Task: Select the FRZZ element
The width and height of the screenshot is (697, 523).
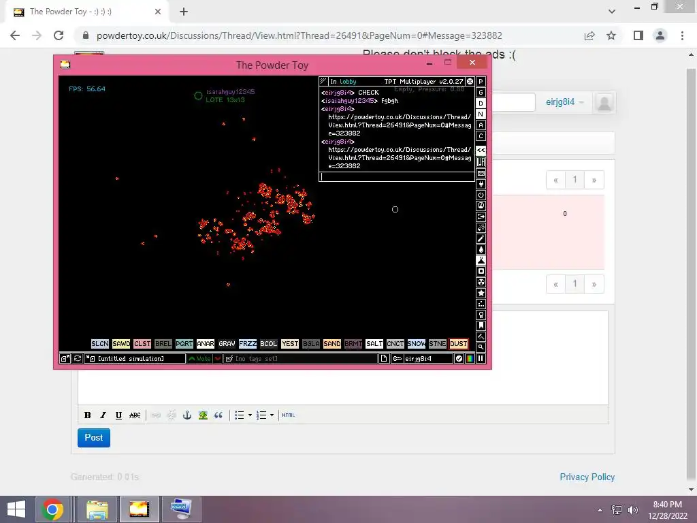Action: (248, 344)
